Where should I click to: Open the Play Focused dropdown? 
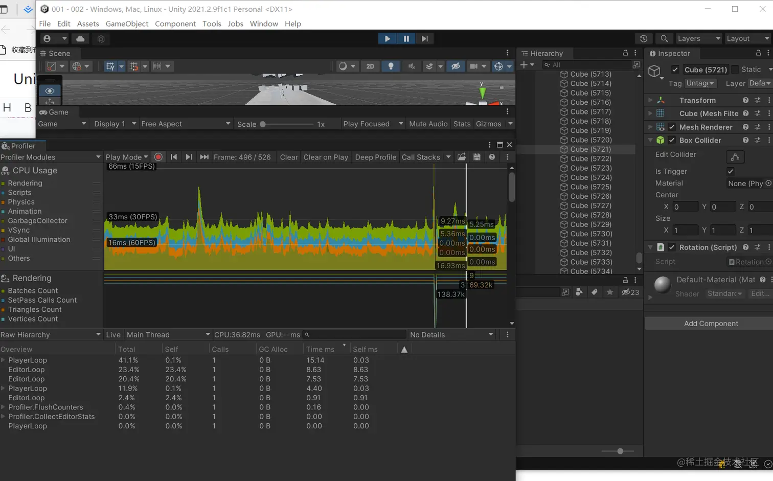click(x=373, y=124)
